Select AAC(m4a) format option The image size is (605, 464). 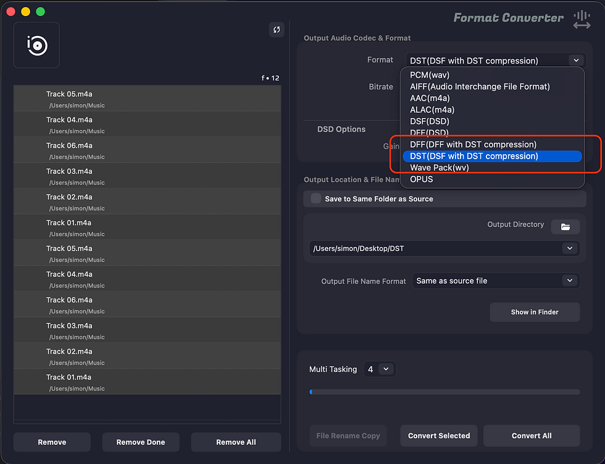coord(492,98)
